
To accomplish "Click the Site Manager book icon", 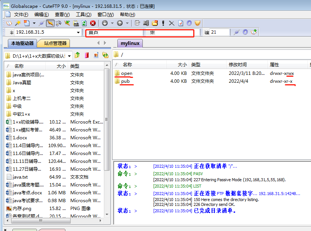I will point(9,23).
